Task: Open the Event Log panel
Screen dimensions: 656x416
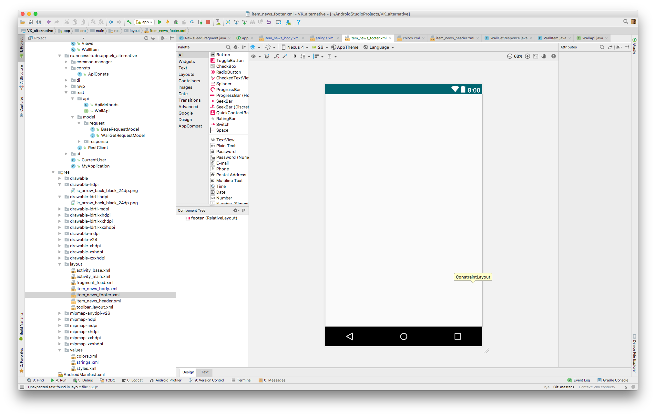Action: coord(579,380)
